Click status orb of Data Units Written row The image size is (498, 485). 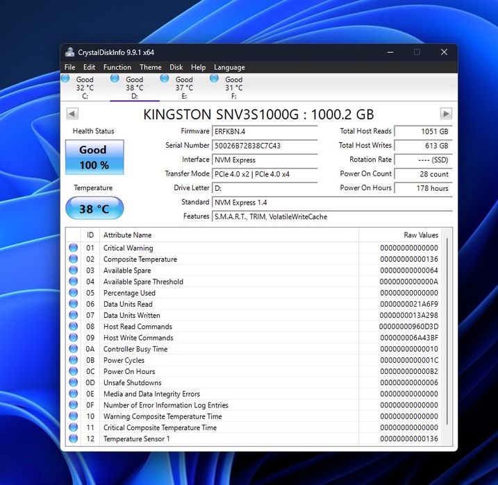pyautogui.click(x=74, y=315)
